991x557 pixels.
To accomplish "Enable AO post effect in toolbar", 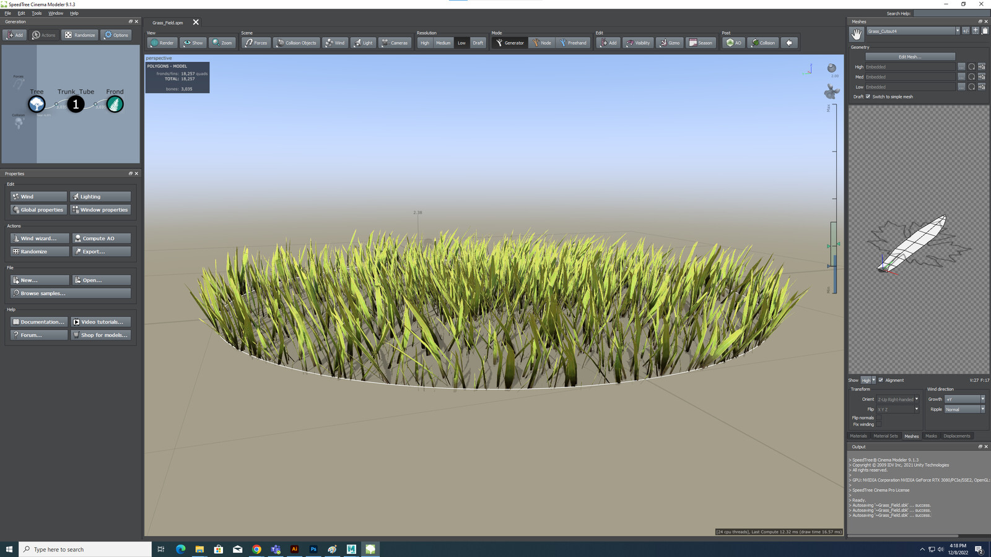I will [x=733, y=43].
